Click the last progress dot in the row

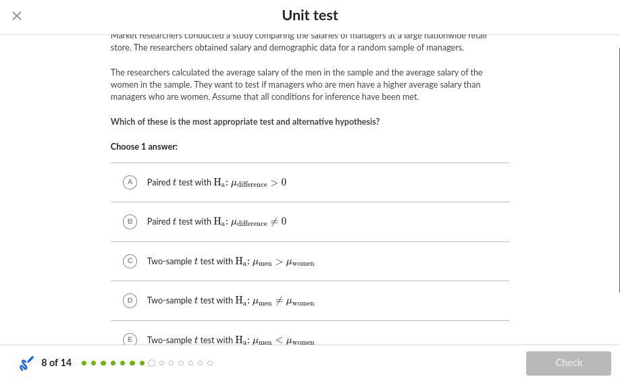(x=210, y=363)
